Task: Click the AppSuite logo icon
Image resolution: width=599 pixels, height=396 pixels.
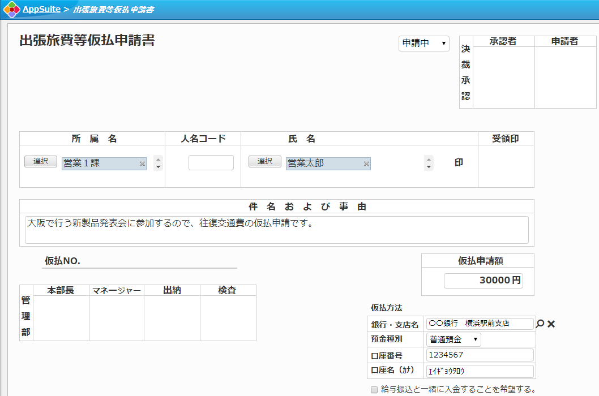Action: 11,10
